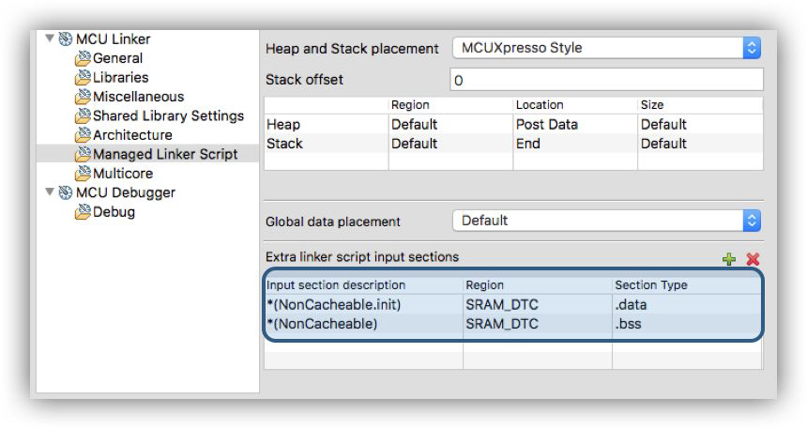Click the Multicore settings page icon
The width and height of the screenshot is (807, 429).
pyautogui.click(x=83, y=175)
